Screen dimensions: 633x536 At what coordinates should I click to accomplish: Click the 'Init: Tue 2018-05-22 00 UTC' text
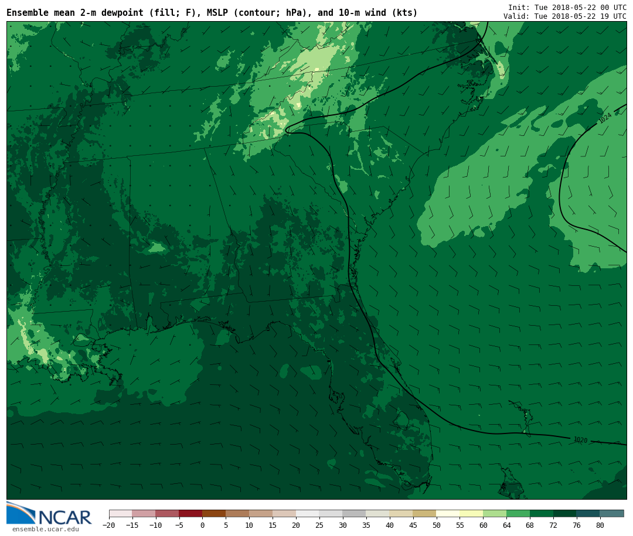coord(567,7)
